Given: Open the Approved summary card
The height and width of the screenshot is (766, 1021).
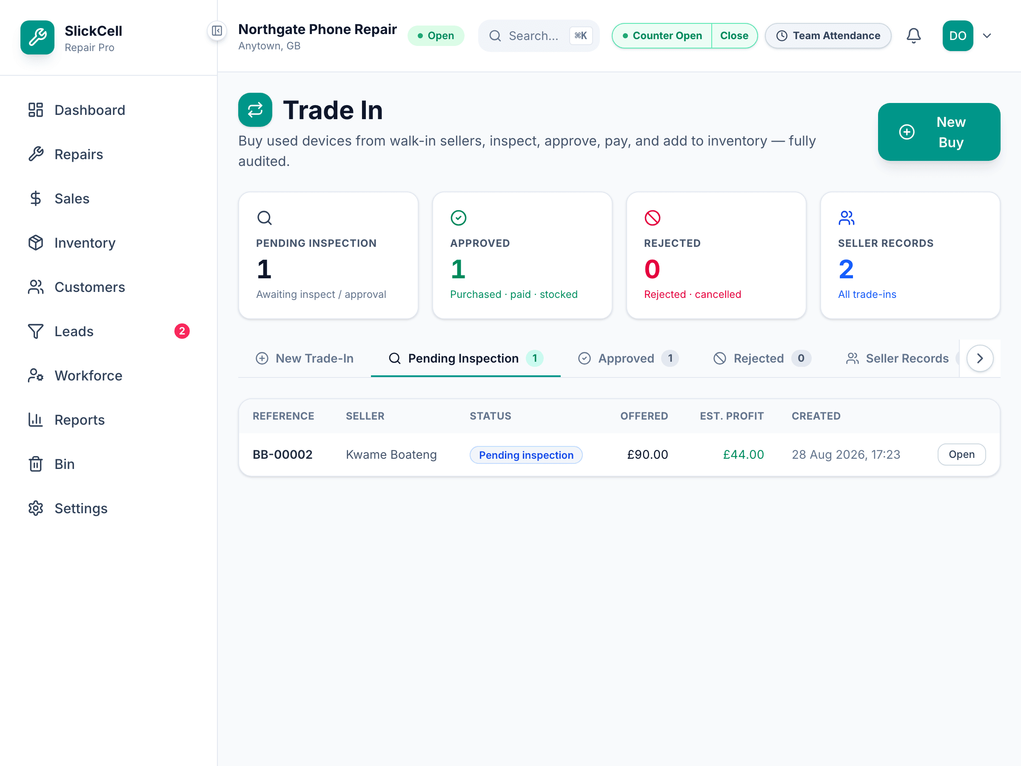Looking at the screenshot, I should point(522,255).
